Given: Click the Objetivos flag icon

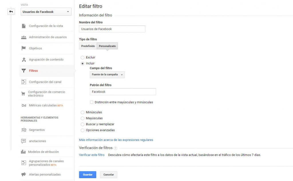Looking at the screenshot, I should [x=24, y=48].
